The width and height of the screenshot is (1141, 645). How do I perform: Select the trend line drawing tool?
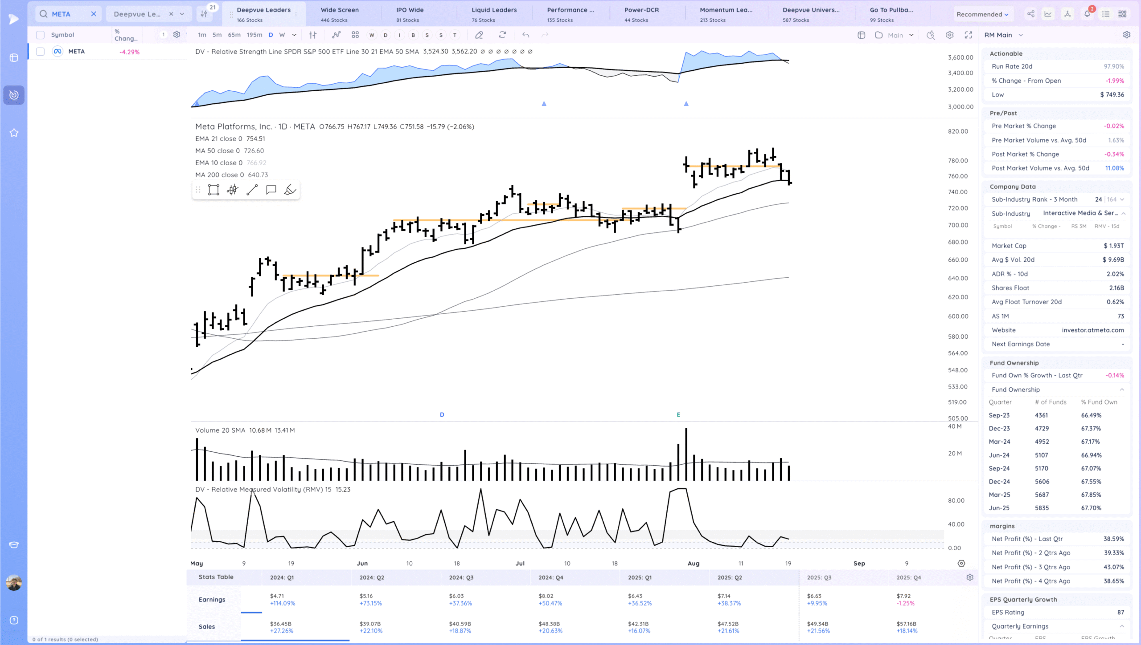[252, 190]
